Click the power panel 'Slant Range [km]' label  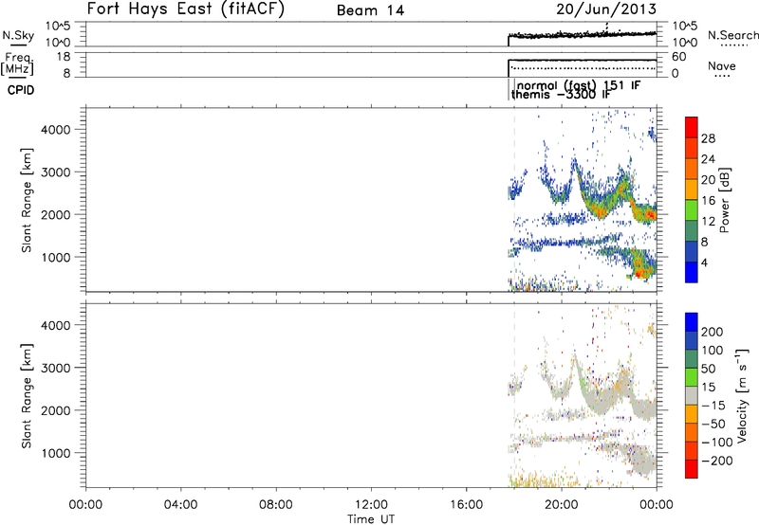pyautogui.click(x=27, y=200)
